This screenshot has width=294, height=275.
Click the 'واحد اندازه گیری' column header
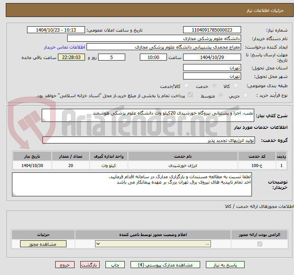(x=109, y=156)
